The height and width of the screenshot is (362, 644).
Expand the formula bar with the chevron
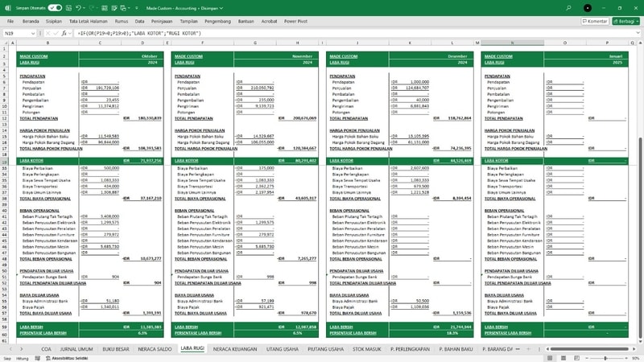[638, 33]
